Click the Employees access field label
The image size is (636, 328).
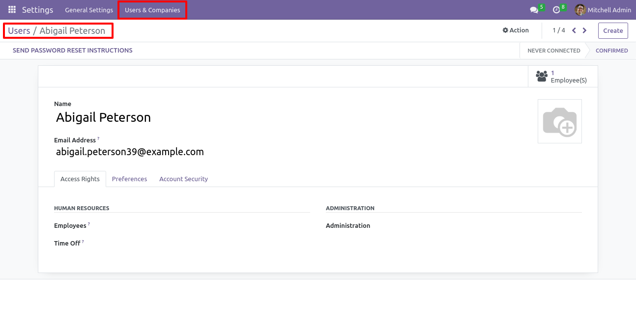coord(70,226)
